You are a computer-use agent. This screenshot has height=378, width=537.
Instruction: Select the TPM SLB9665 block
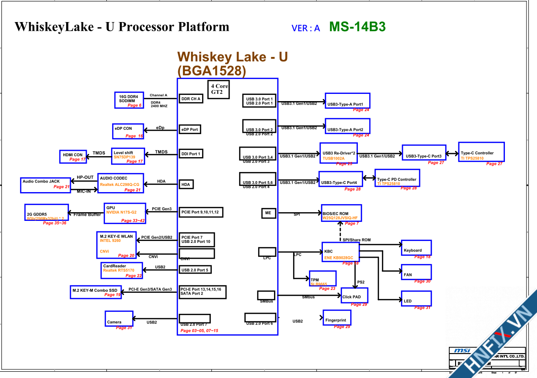(321, 278)
